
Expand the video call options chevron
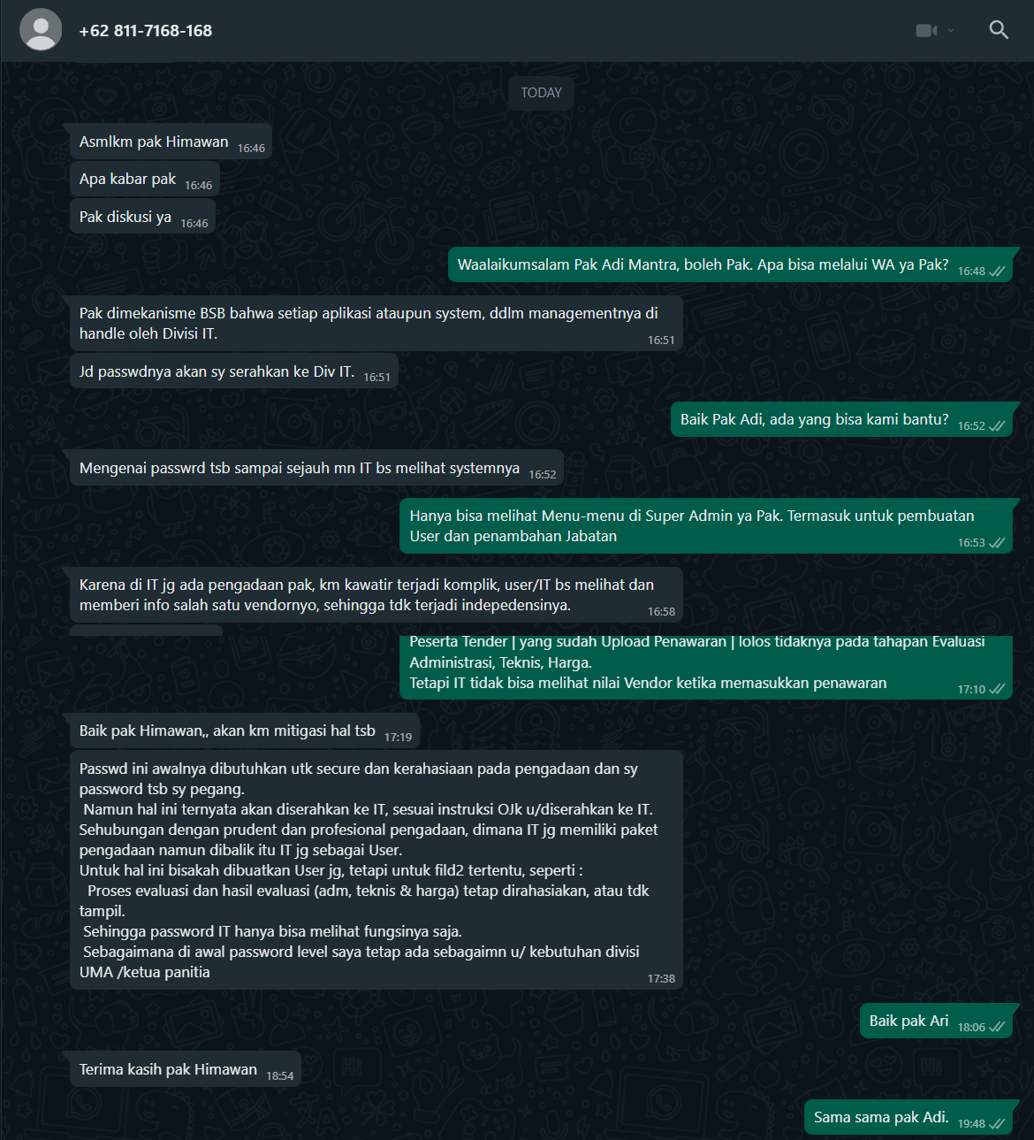point(951,30)
